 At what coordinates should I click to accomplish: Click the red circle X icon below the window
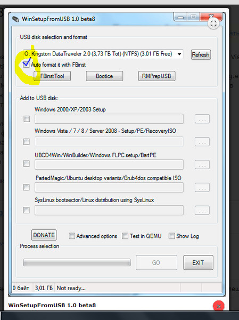click(219, 306)
